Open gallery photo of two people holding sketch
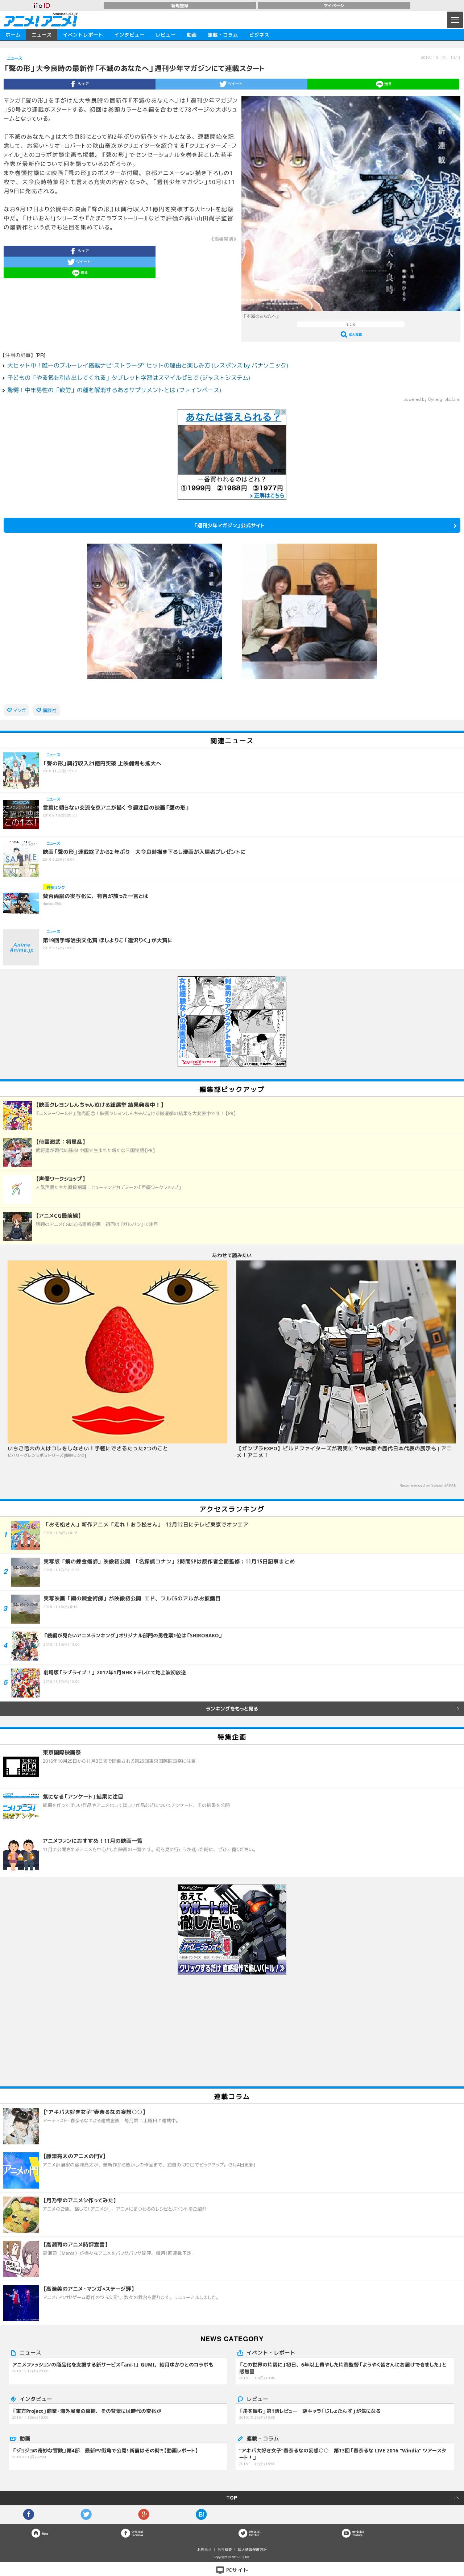 click(x=309, y=611)
